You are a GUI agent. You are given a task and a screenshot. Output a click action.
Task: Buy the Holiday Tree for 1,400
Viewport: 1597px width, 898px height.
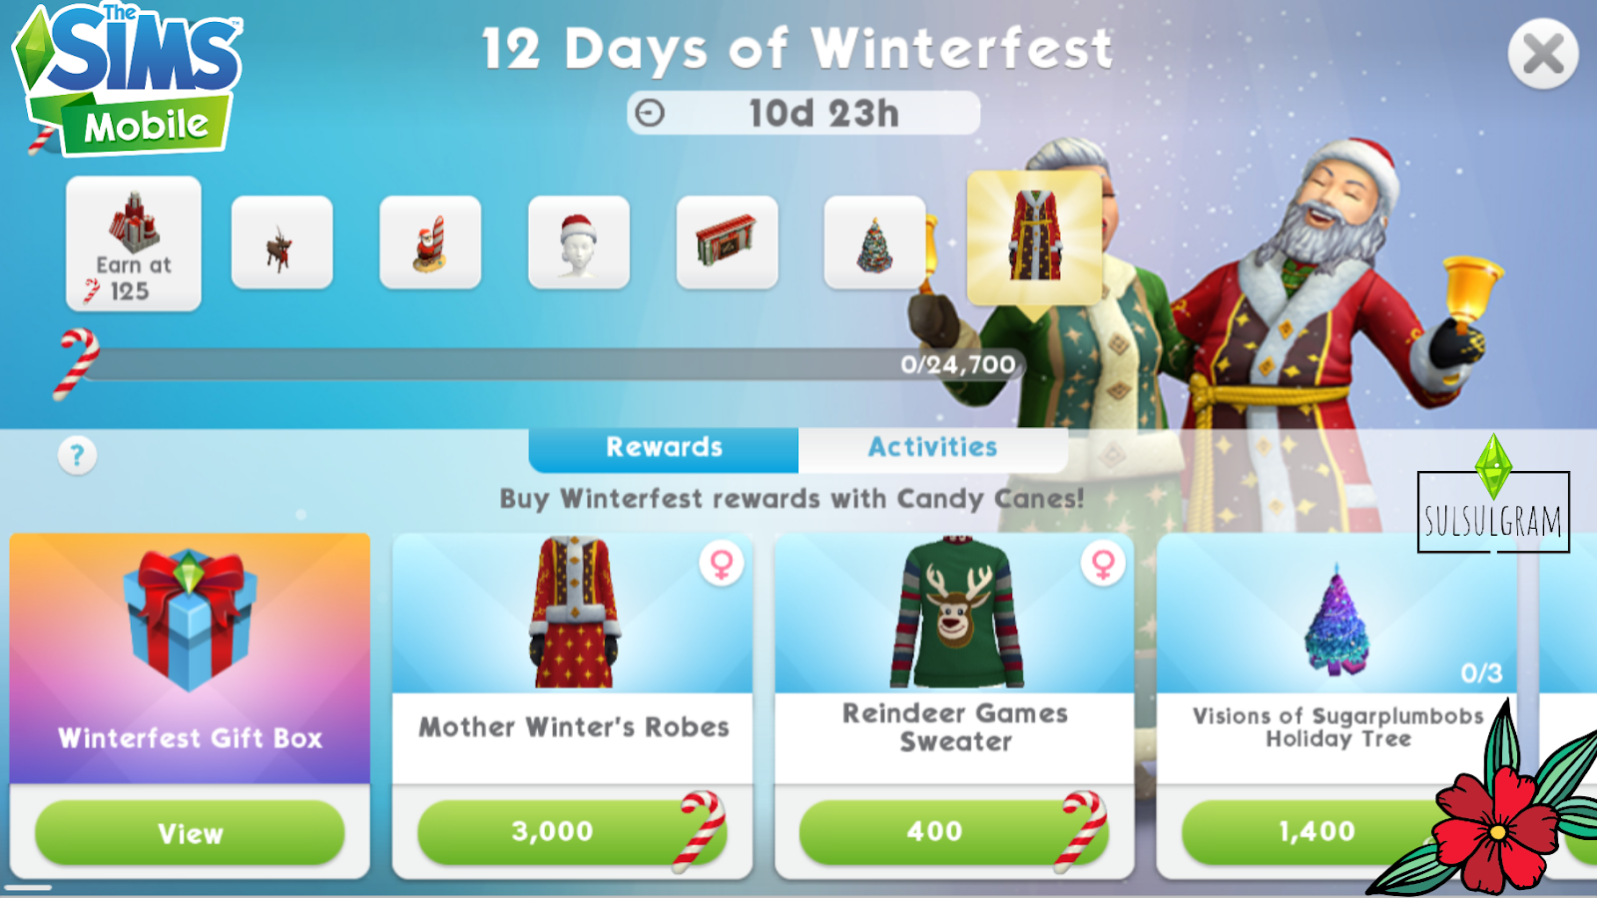point(1318,832)
